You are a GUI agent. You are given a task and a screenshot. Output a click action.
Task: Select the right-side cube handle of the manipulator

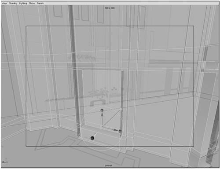120,131
